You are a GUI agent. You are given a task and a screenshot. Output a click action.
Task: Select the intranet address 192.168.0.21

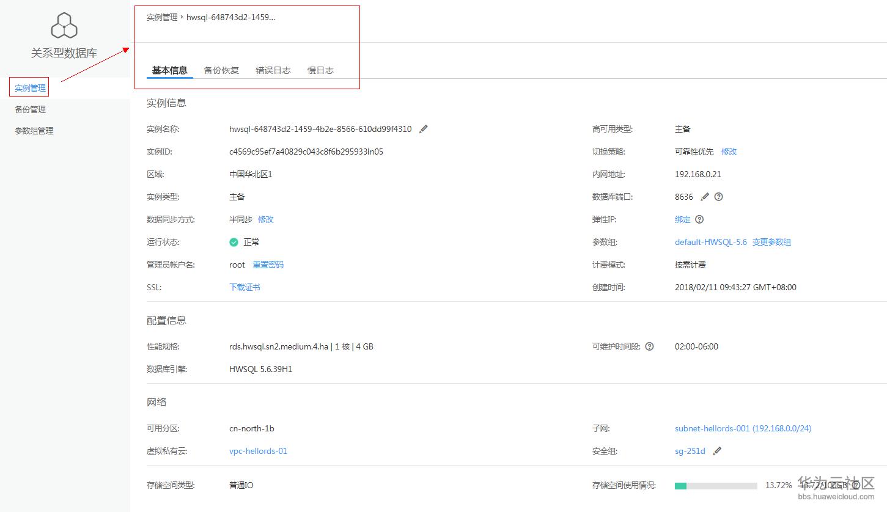coord(698,174)
